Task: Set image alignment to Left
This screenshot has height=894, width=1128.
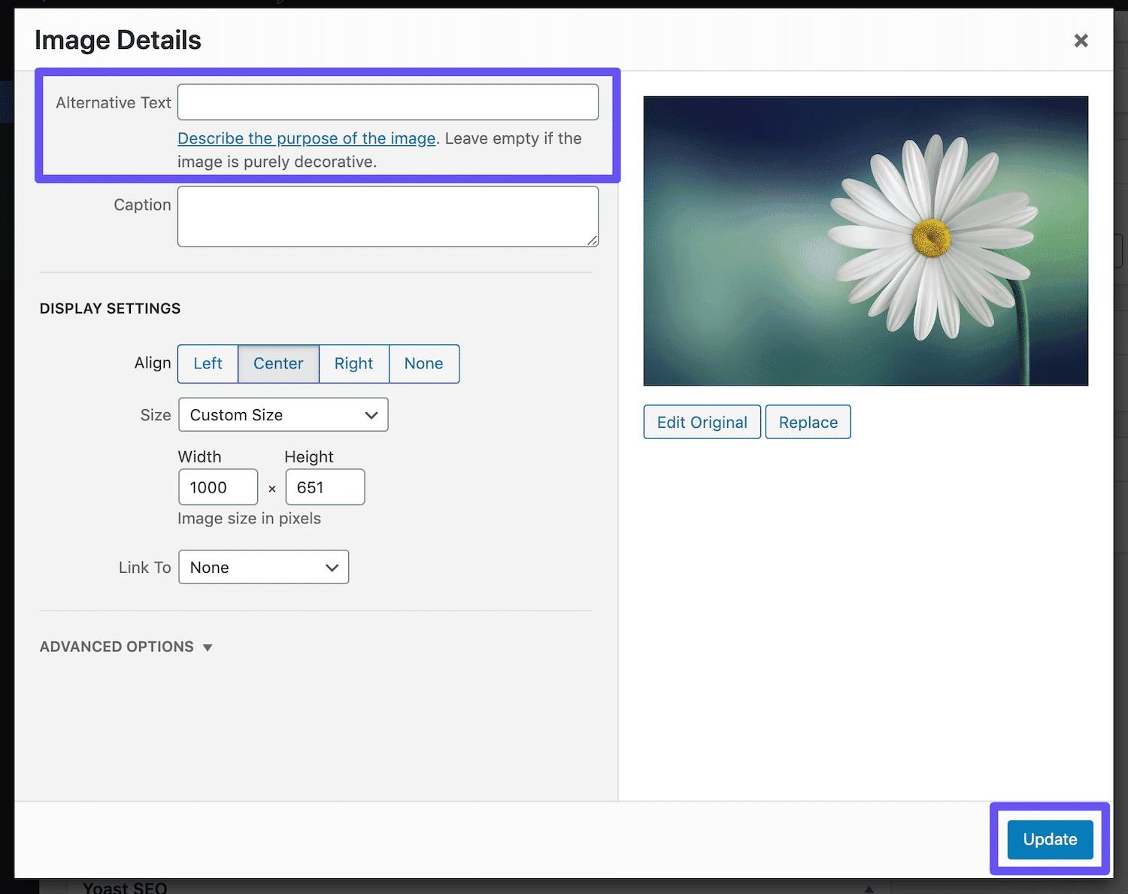Action: tap(208, 364)
